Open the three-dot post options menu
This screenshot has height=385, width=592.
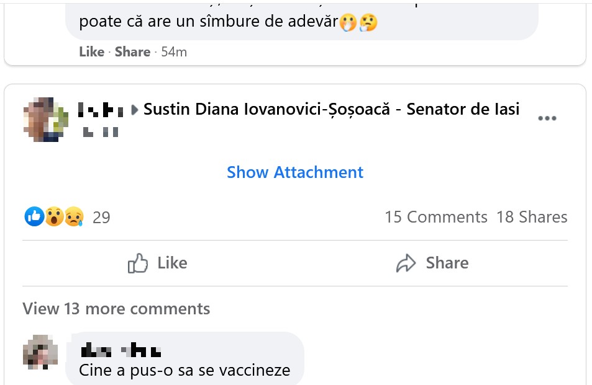[x=547, y=118]
